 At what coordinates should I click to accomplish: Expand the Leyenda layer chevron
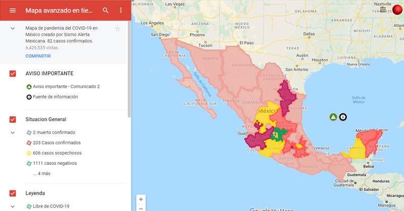coord(13,206)
